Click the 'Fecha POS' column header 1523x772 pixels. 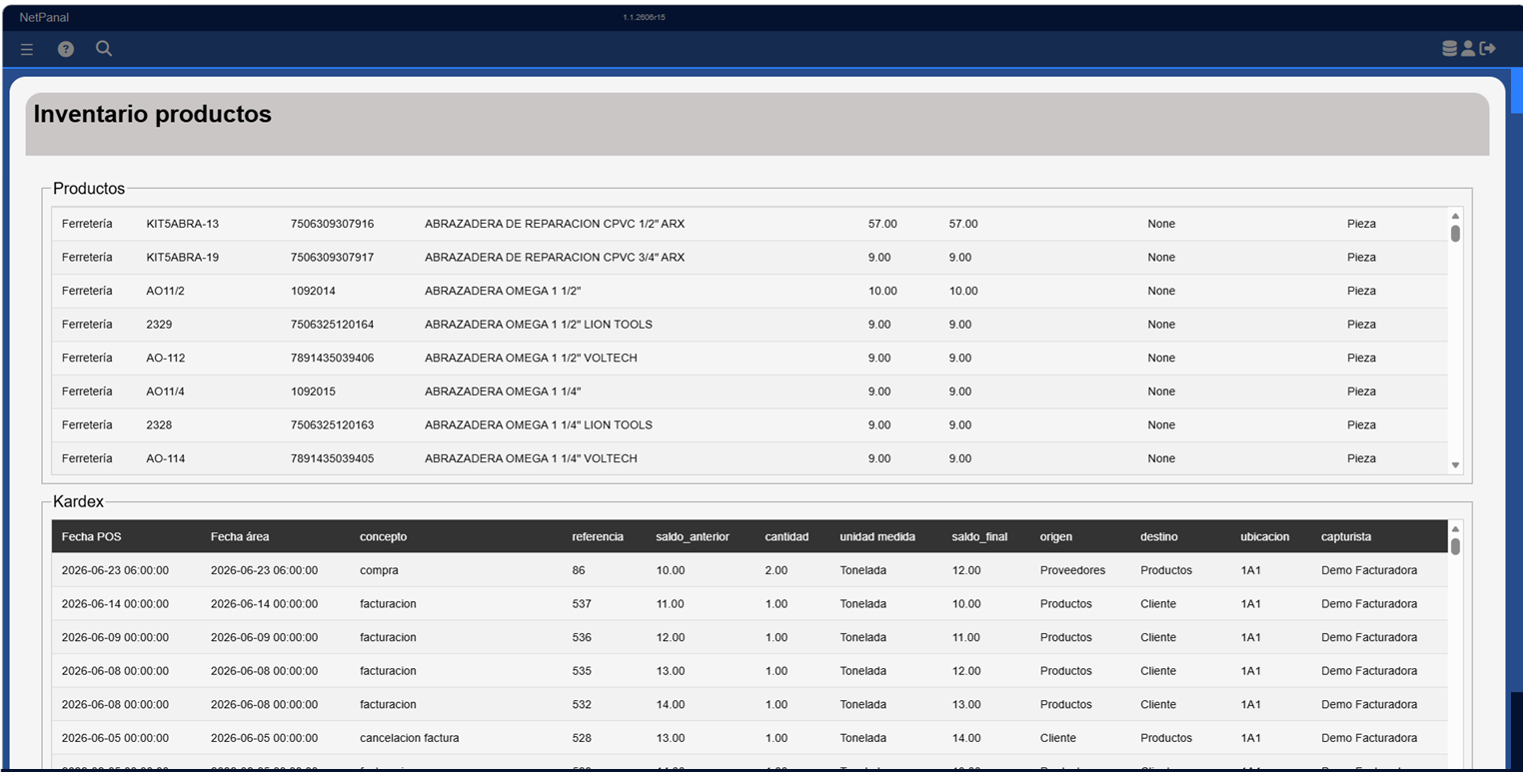point(91,536)
